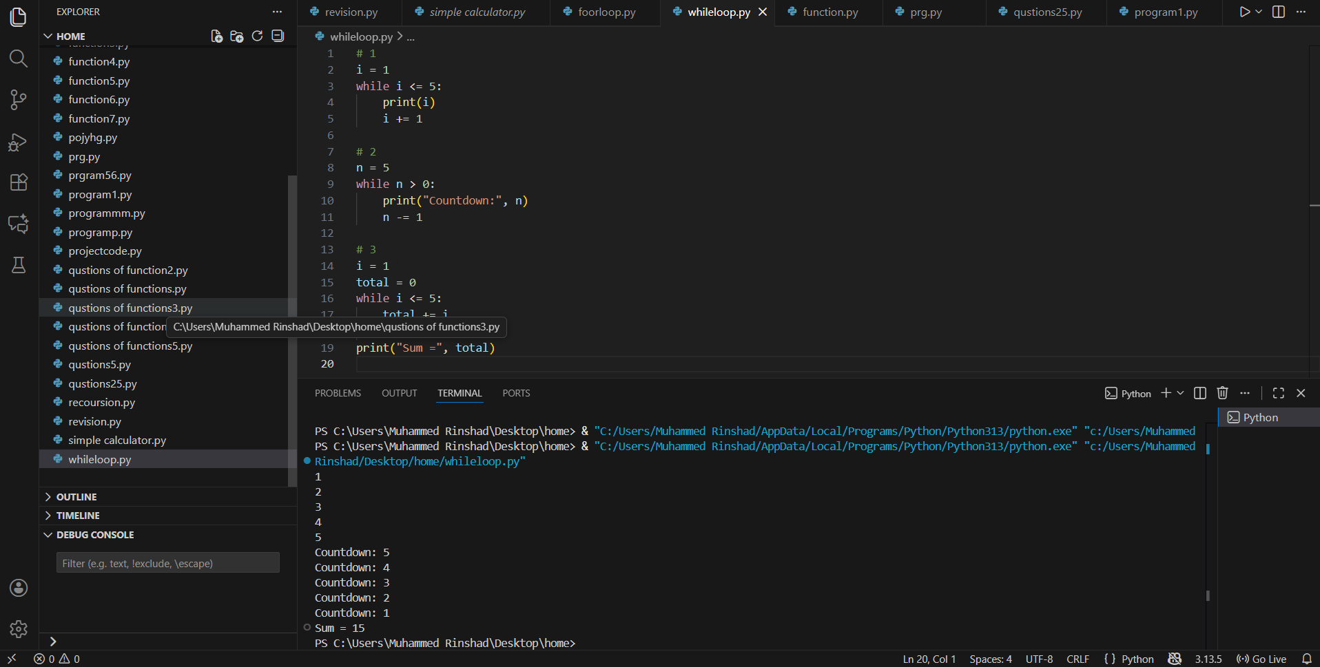Toggle maximize on the terminal panel

(1278, 393)
